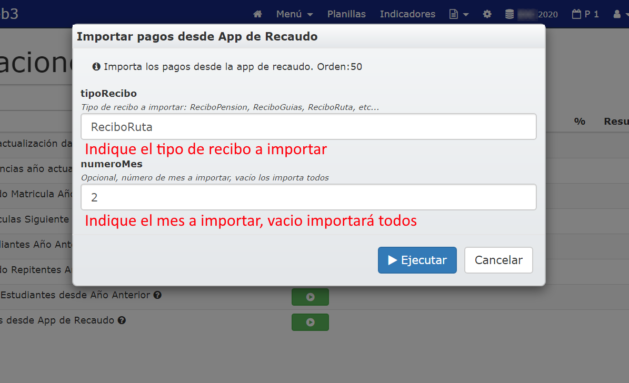Run Estudiantes desde Año Anterior process
This screenshot has width=629, height=383.
(310, 297)
